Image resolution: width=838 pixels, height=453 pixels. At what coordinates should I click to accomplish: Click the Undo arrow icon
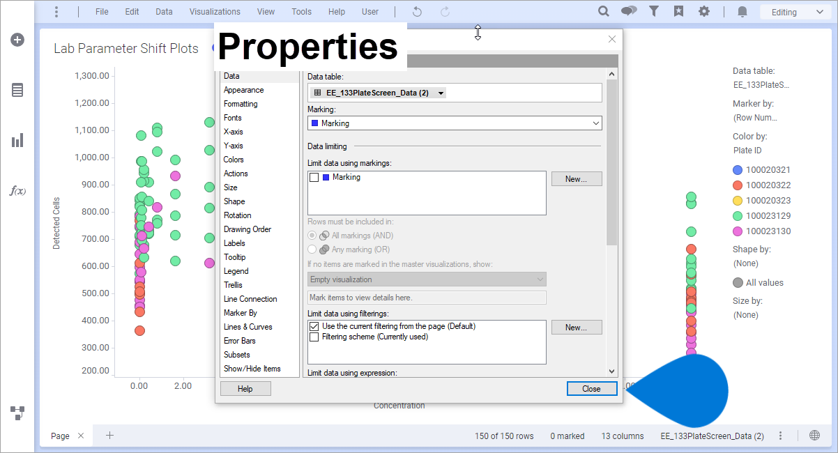click(417, 12)
